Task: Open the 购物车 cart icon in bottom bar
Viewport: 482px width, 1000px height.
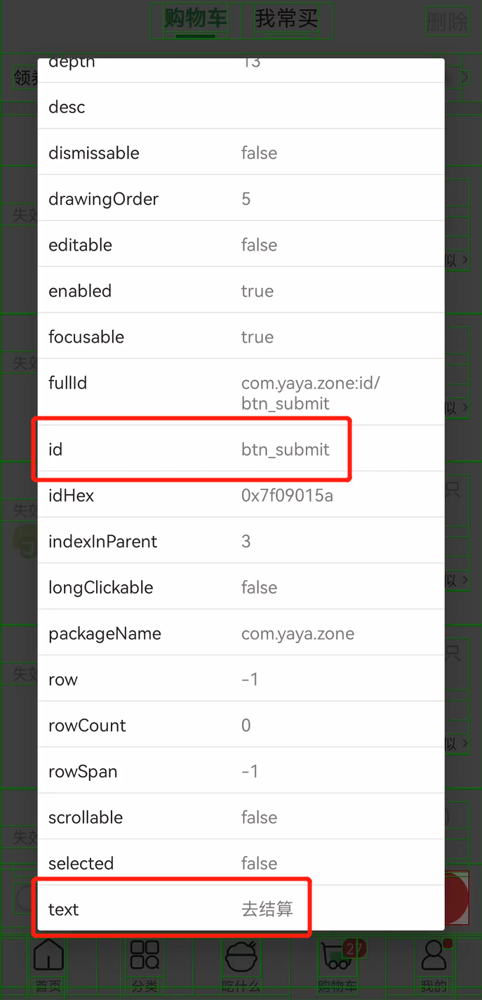Action: tap(335, 957)
